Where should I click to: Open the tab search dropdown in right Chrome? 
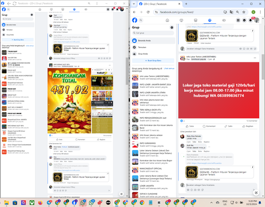point(134,4)
